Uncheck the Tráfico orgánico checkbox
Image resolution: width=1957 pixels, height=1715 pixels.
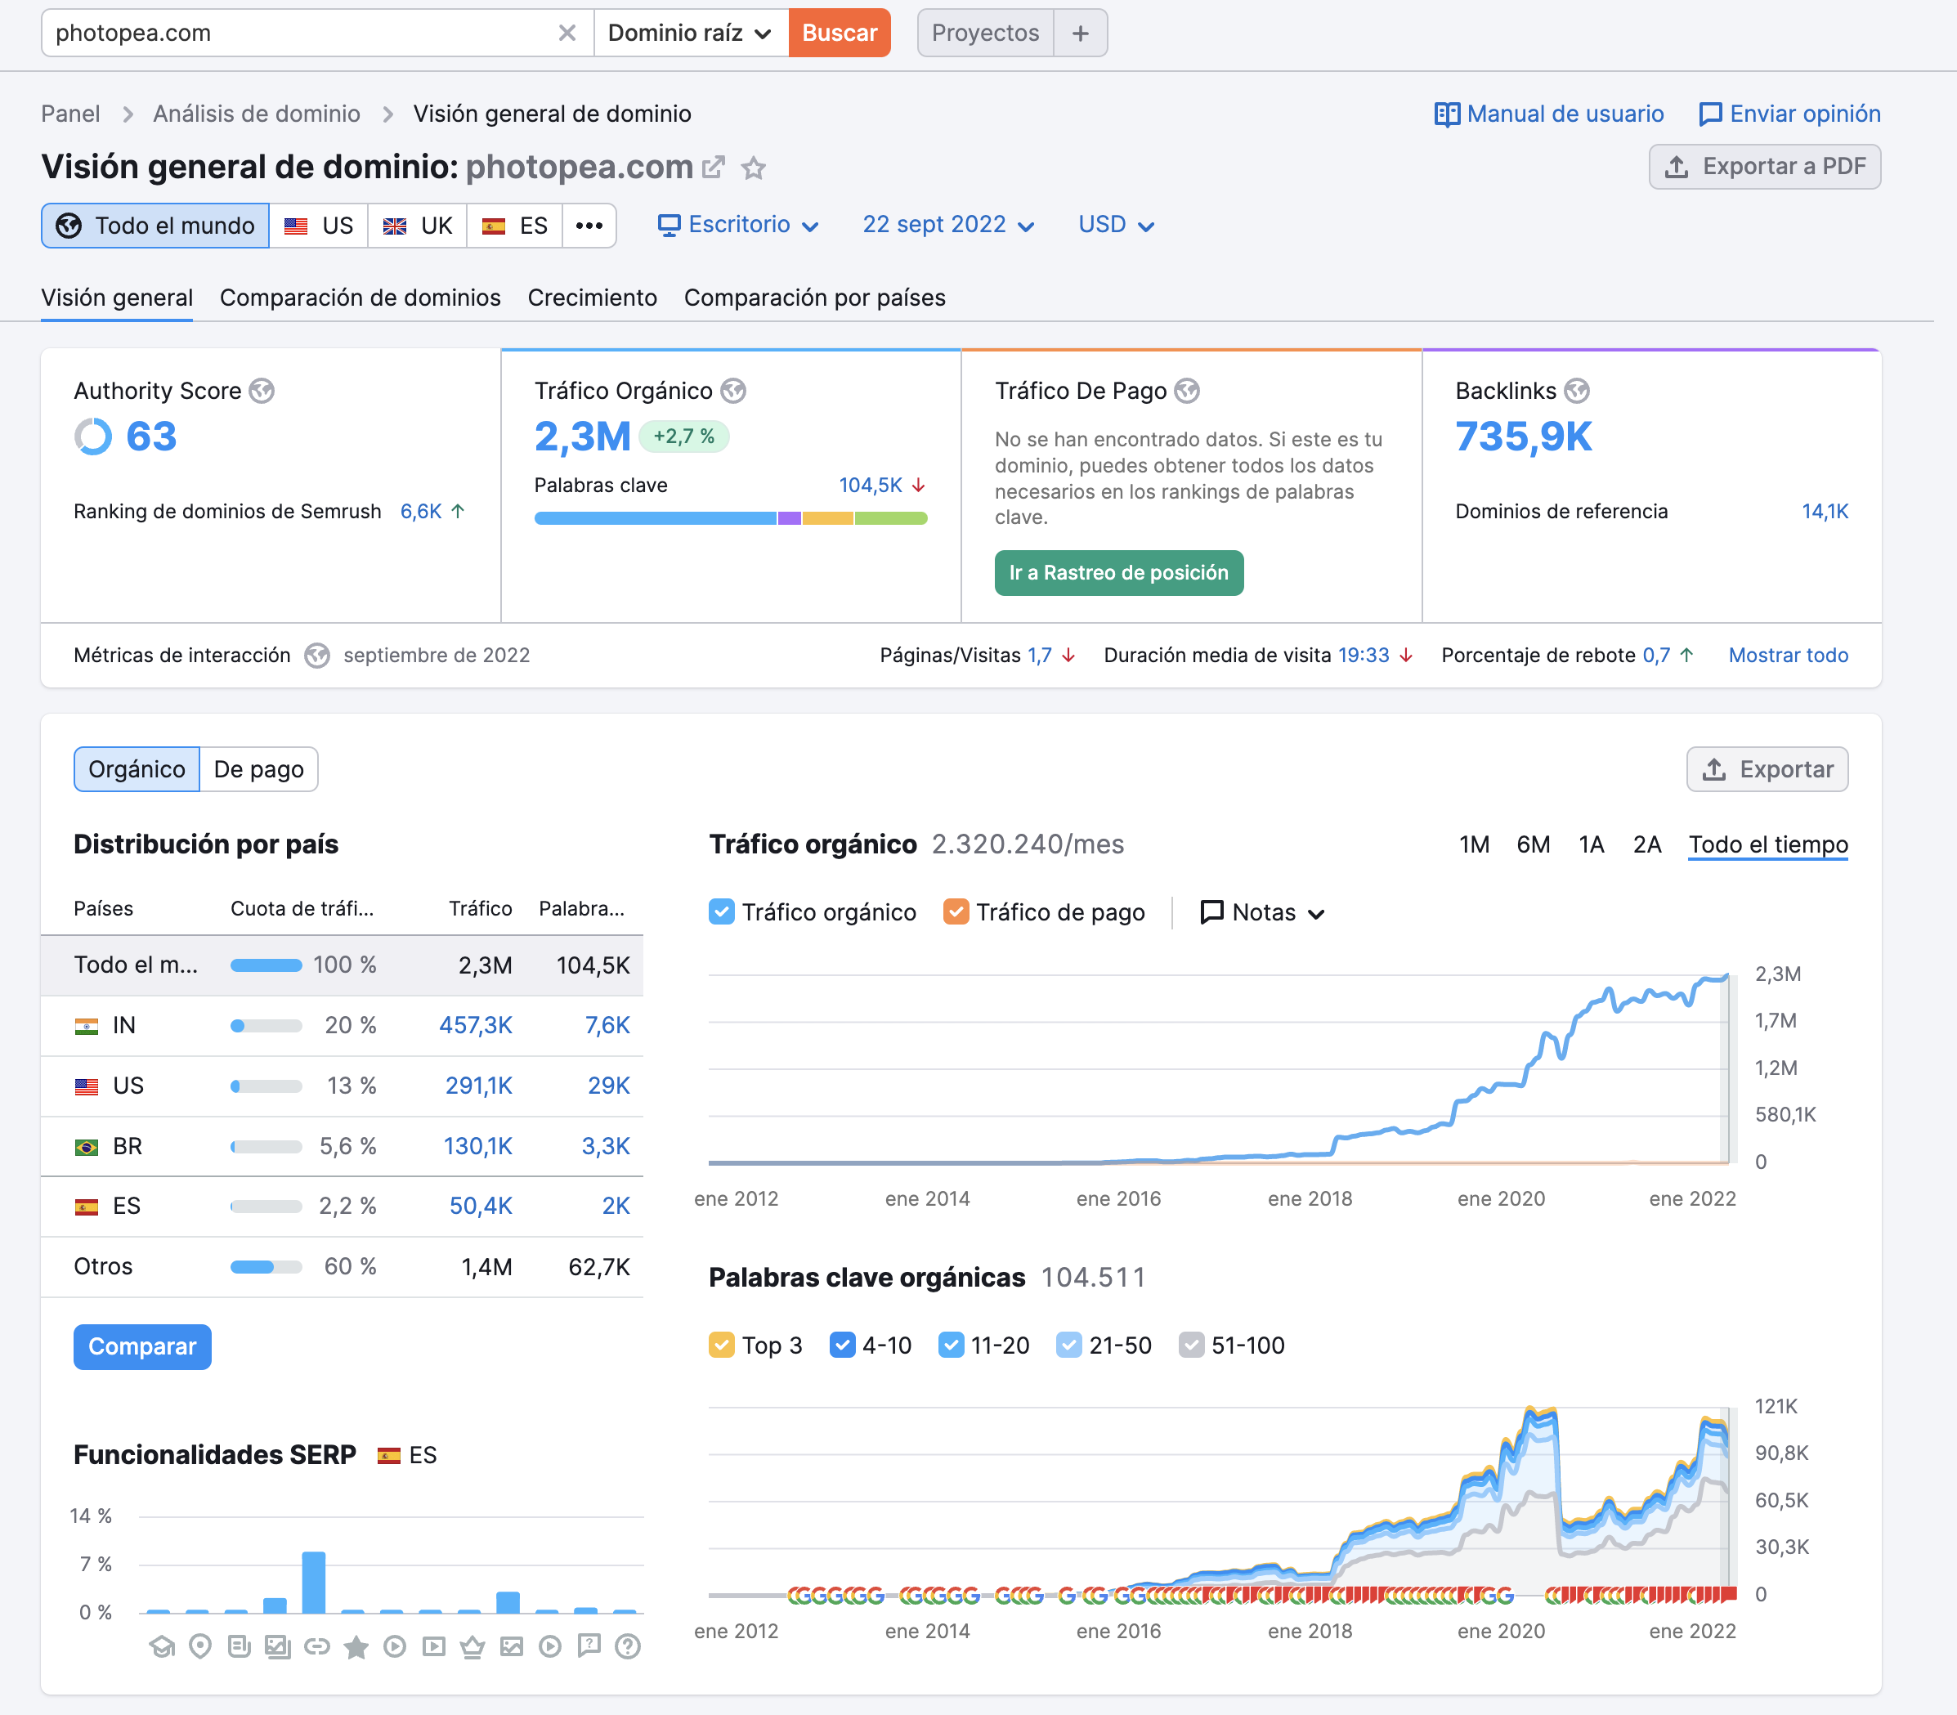pyautogui.click(x=722, y=912)
